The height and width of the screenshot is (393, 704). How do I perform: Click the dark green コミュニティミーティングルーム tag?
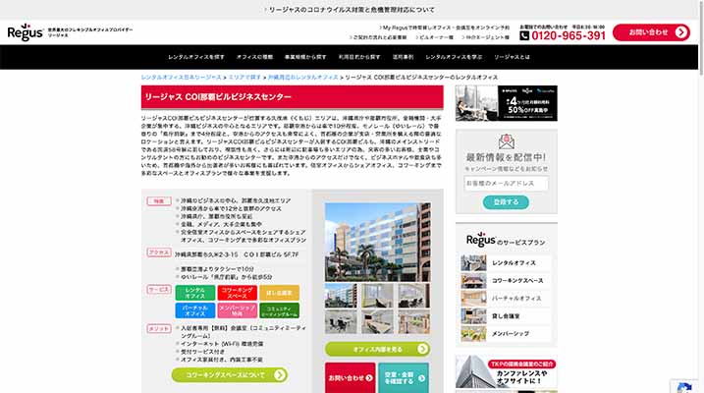click(279, 310)
